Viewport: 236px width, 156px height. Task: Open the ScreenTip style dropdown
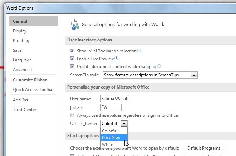pos(194,75)
